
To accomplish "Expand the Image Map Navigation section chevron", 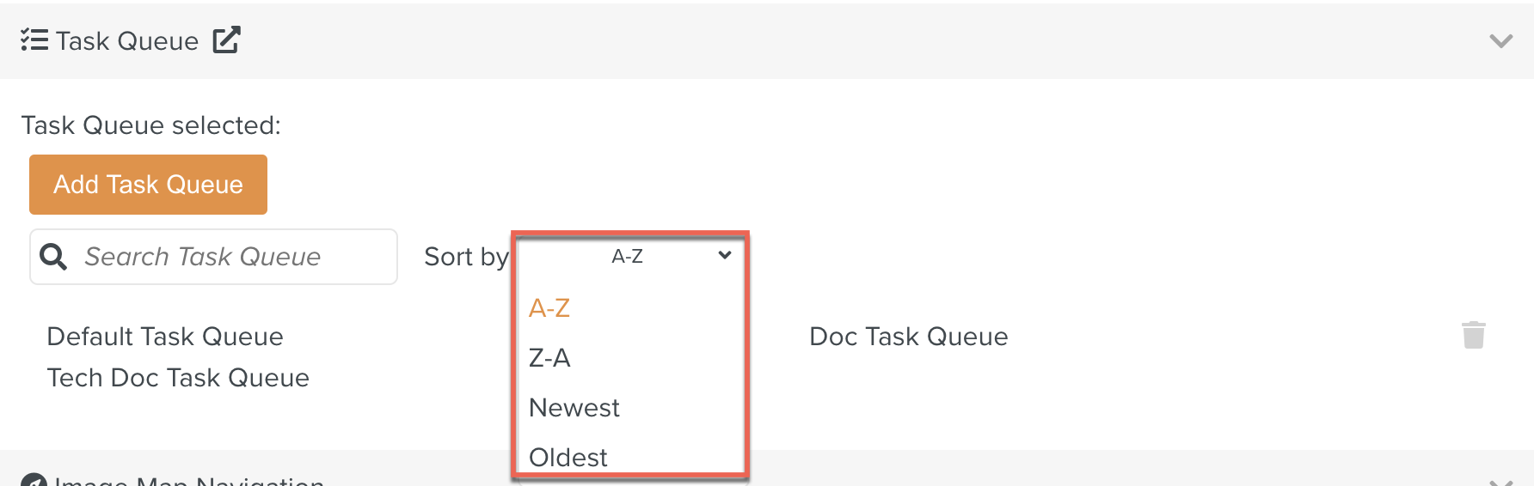I will tap(1500, 482).
